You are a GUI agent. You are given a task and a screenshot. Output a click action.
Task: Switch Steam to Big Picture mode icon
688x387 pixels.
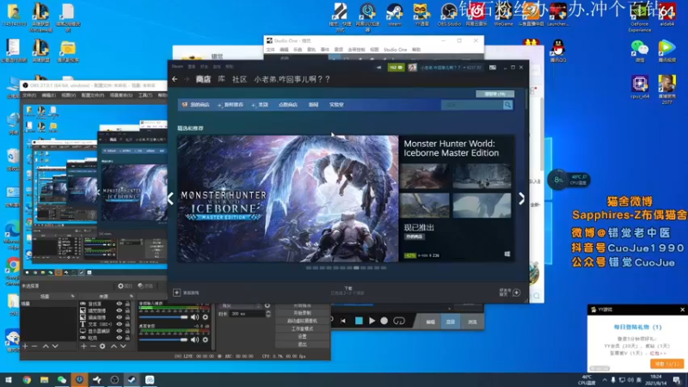pyautogui.click(x=493, y=68)
